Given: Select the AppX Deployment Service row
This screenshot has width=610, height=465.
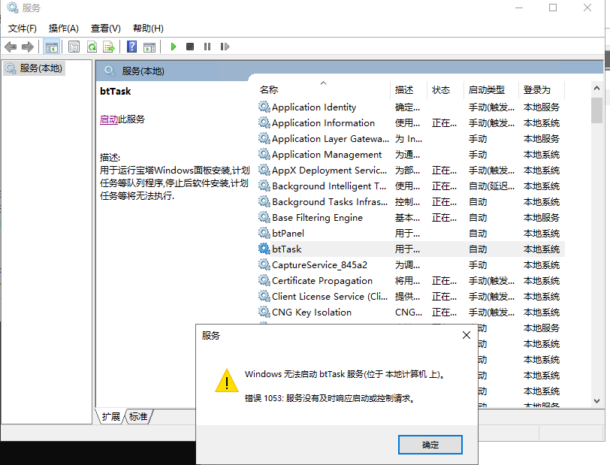Looking at the screenshot, I should (x=410, y=171).
